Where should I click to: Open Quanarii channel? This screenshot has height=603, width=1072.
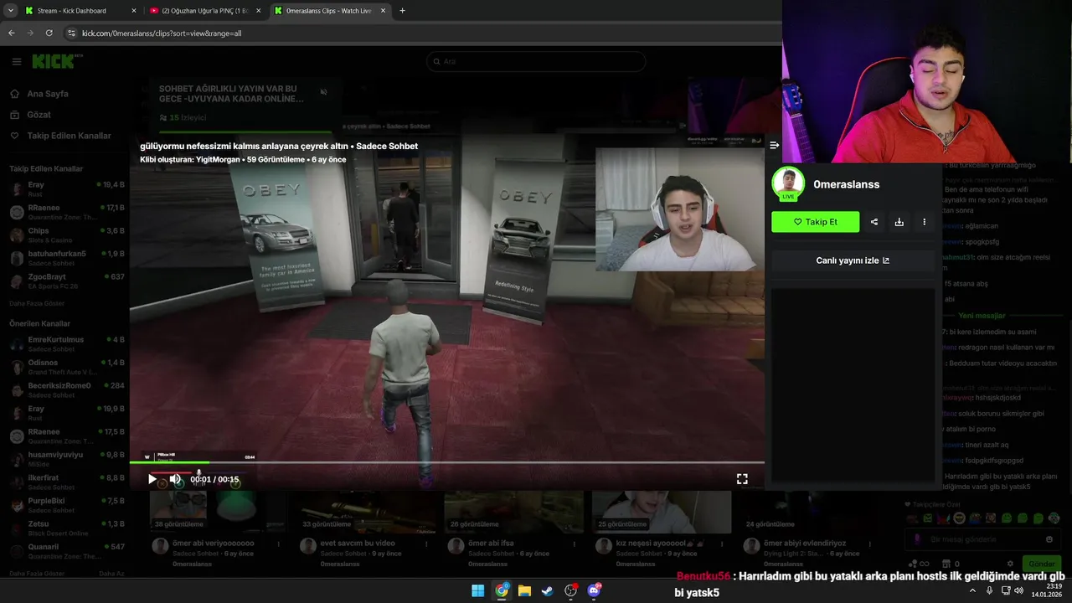(67, 550)
